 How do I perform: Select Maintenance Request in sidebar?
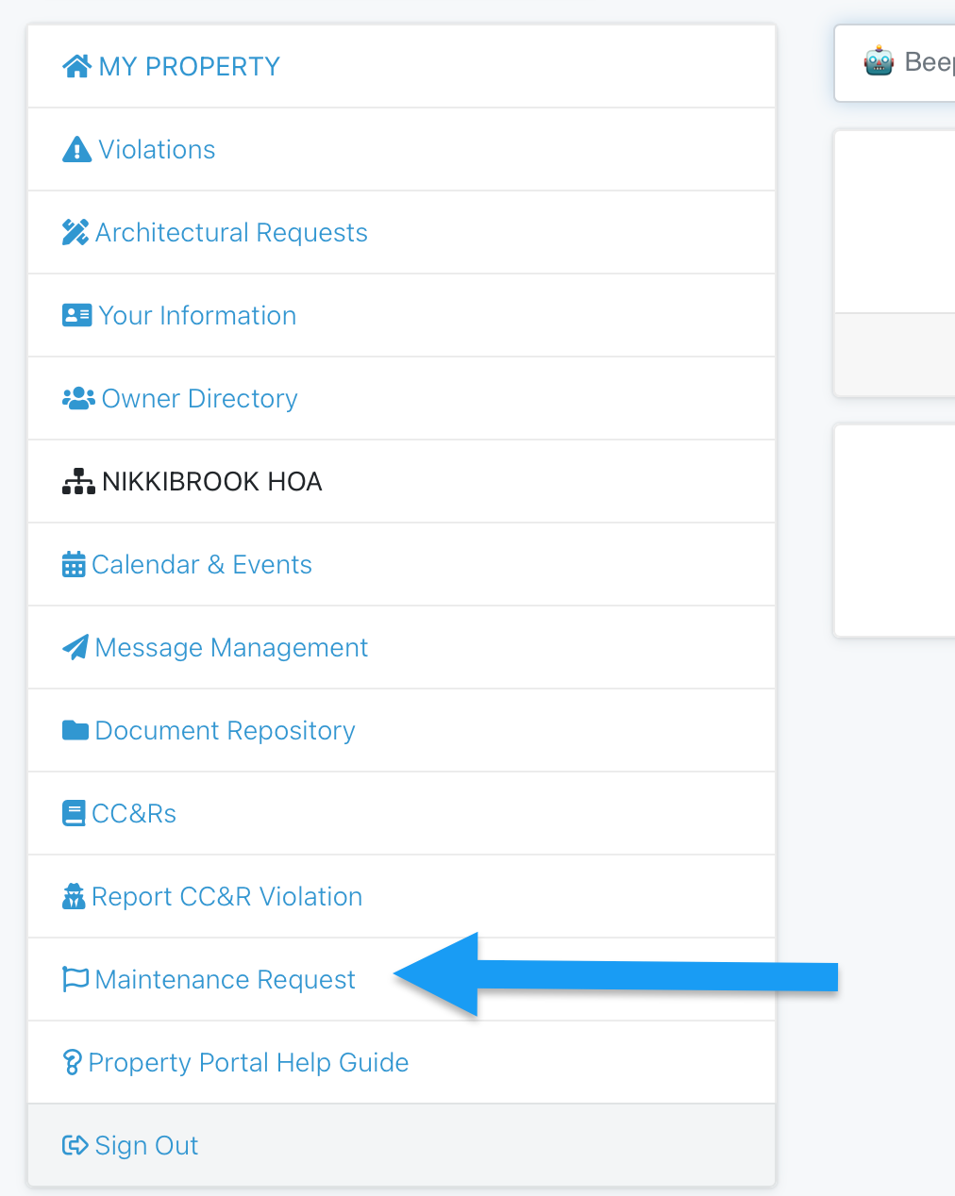(225, 979)
